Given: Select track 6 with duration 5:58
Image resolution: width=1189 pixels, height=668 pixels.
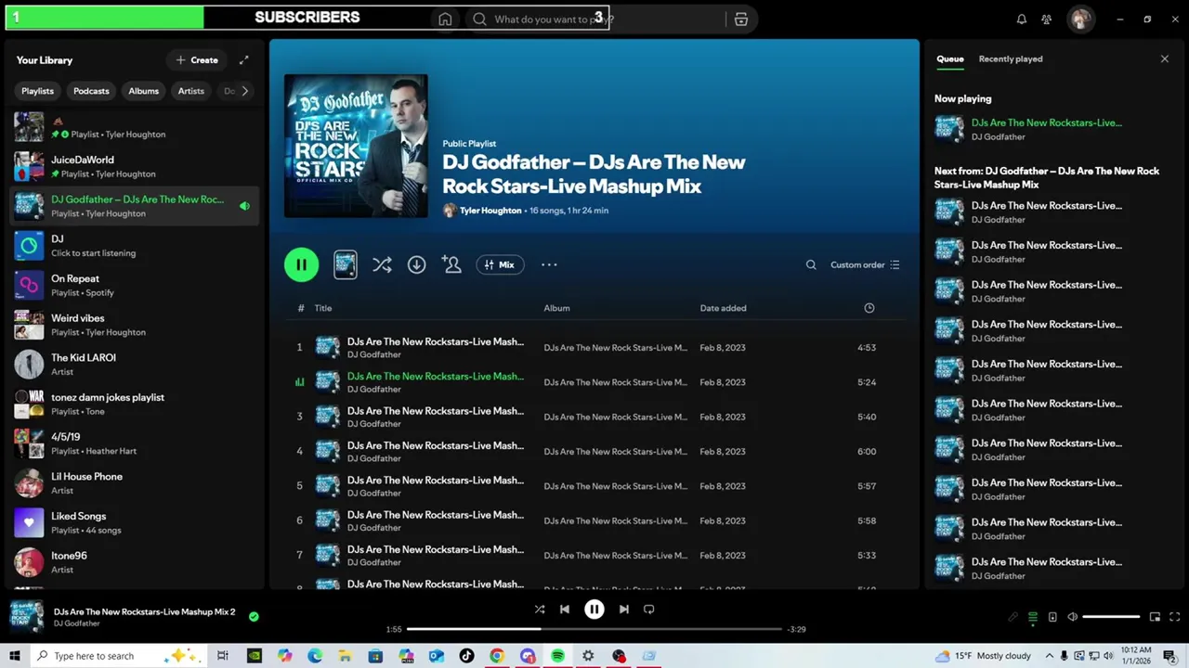Looking at the screenshot, I should (594, 520).
